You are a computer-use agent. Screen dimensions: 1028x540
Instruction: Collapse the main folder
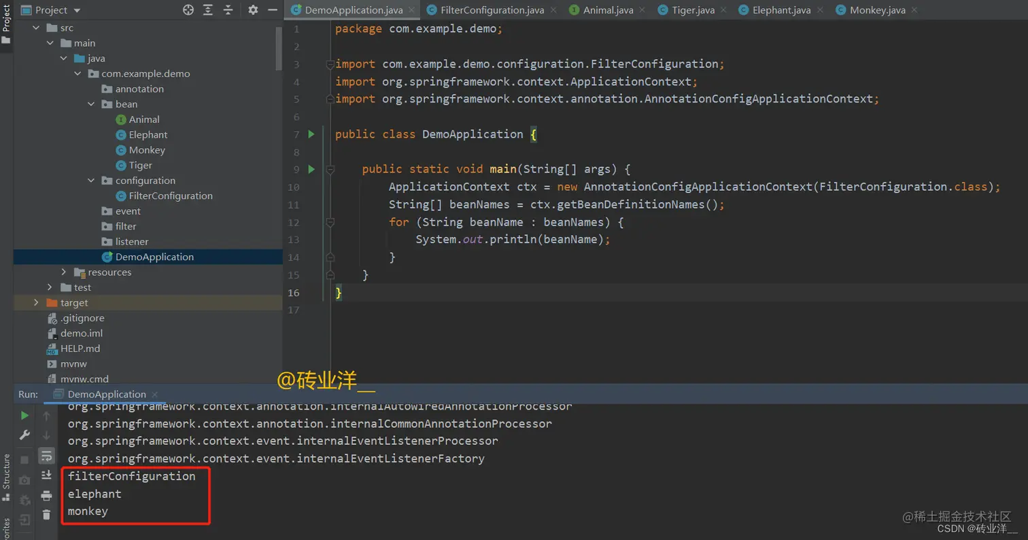tap(50, 43)
